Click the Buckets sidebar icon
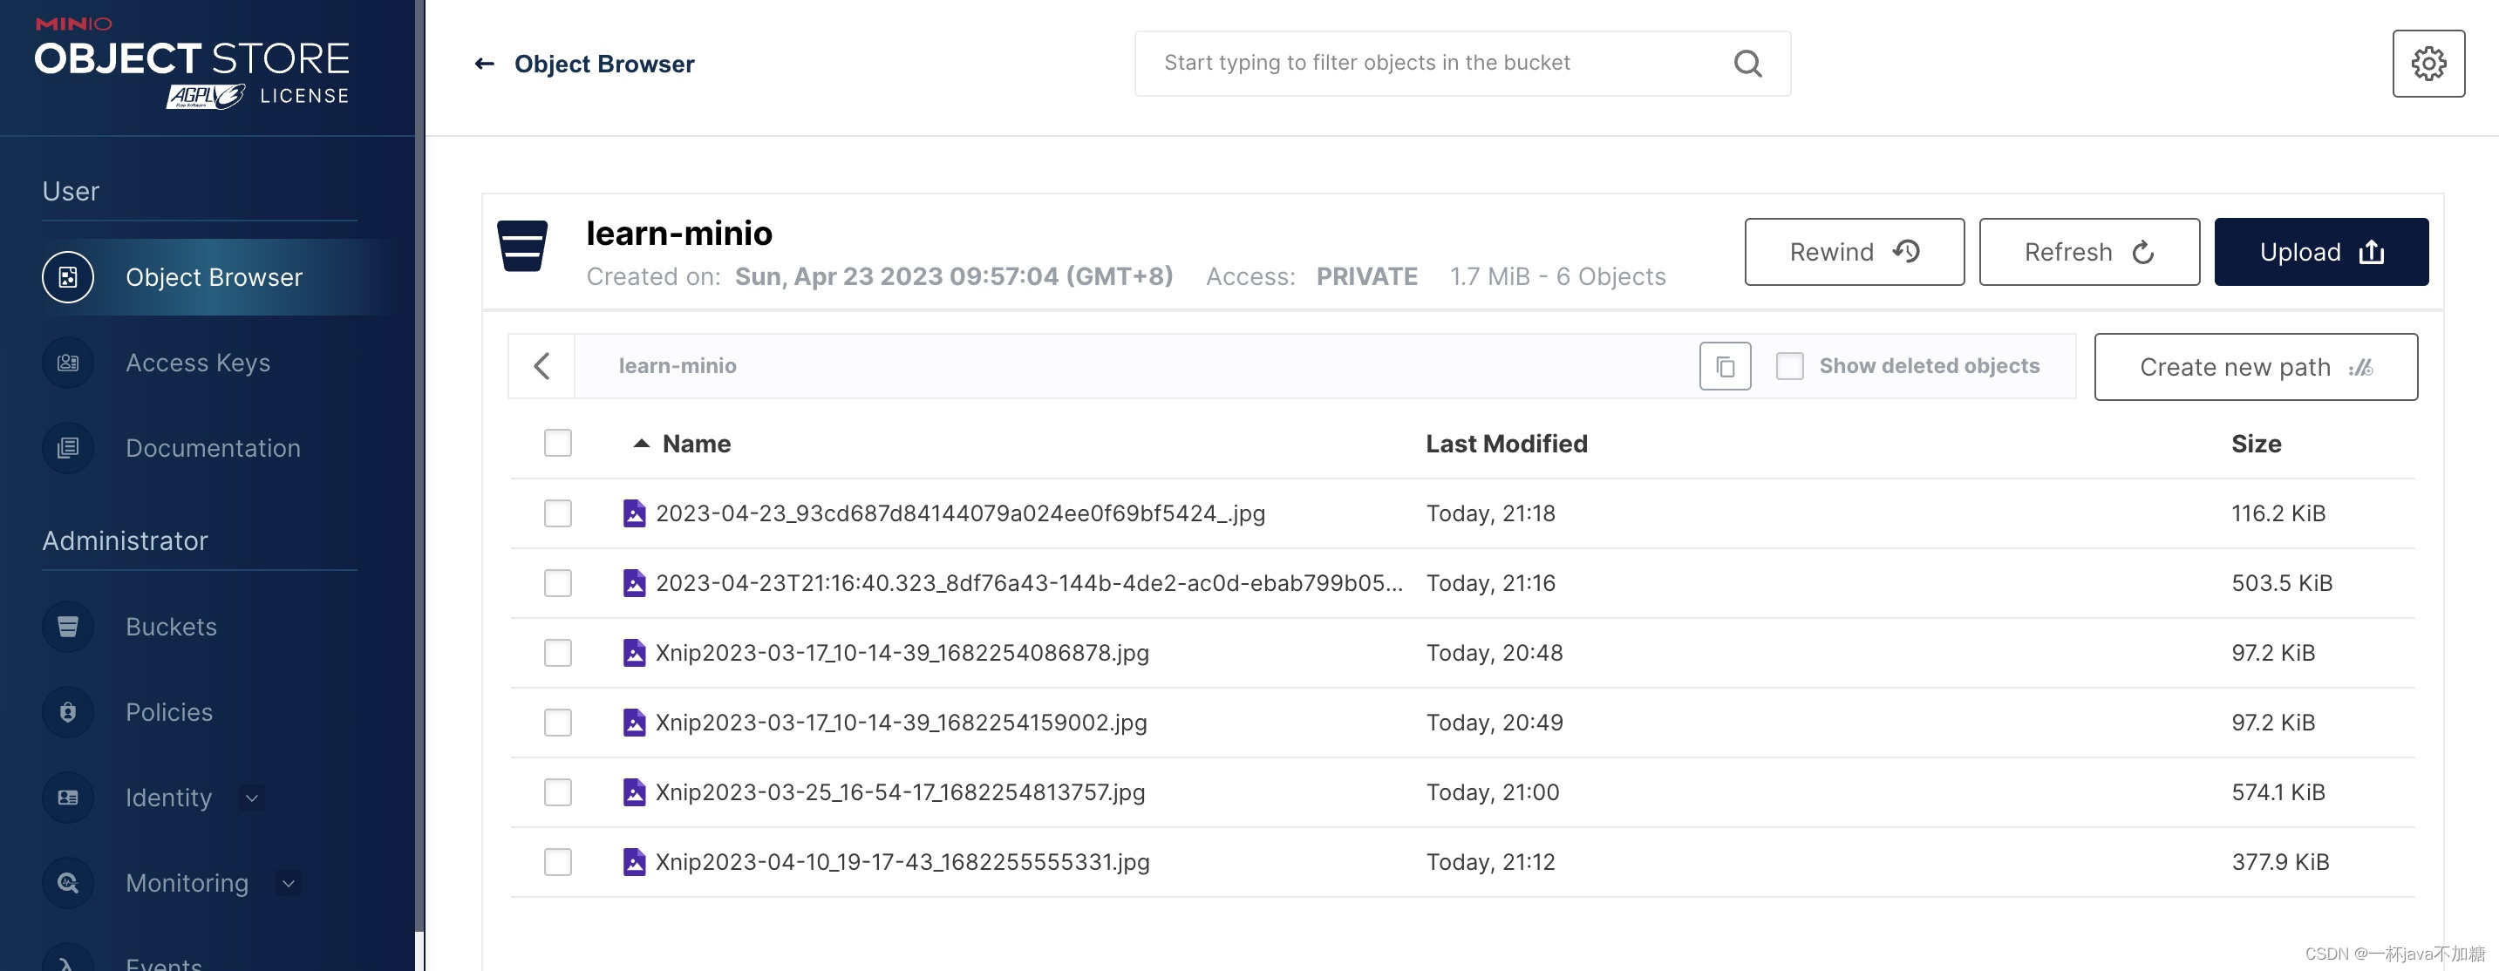 67,625
